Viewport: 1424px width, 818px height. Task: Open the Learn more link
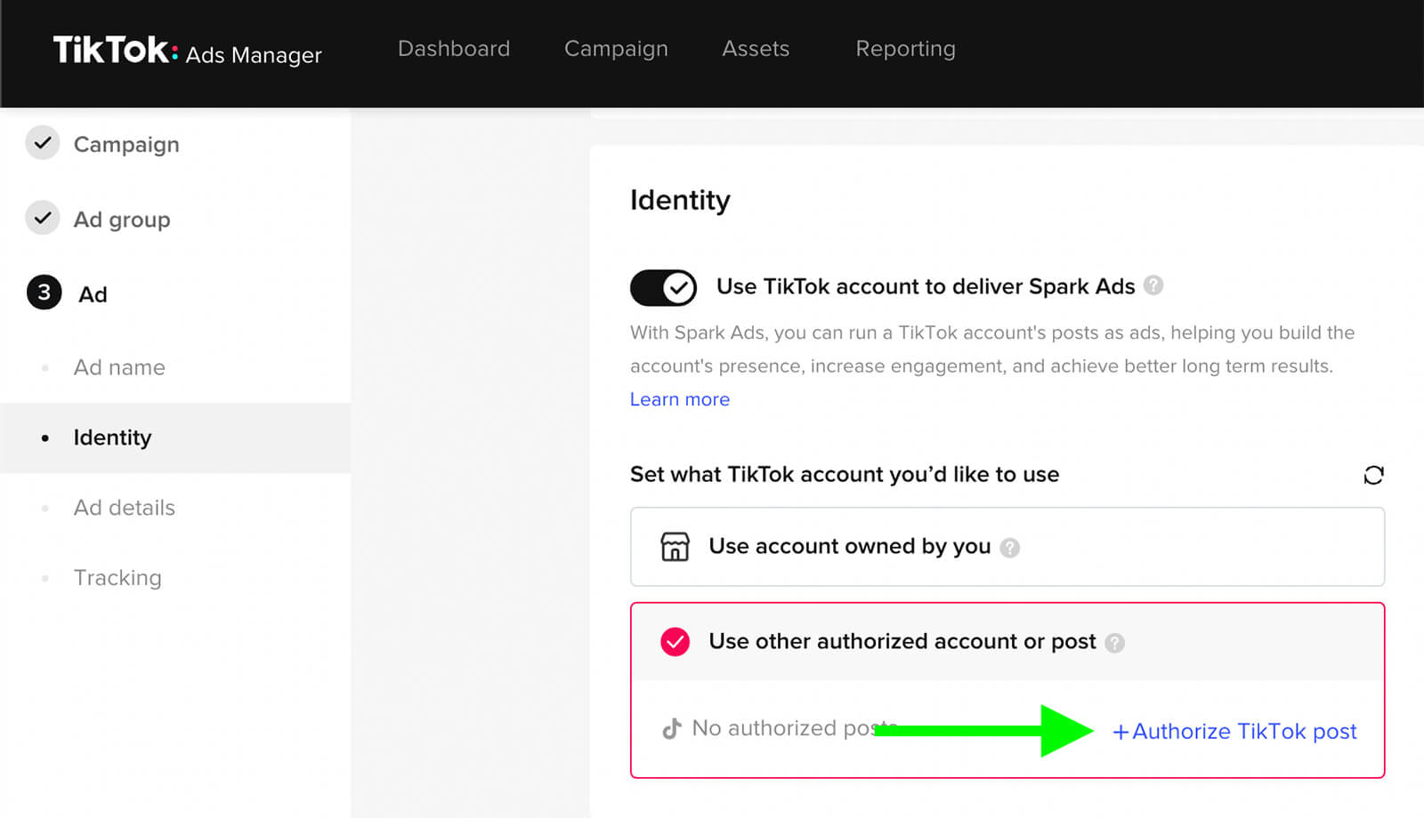(x=680, y=399)
